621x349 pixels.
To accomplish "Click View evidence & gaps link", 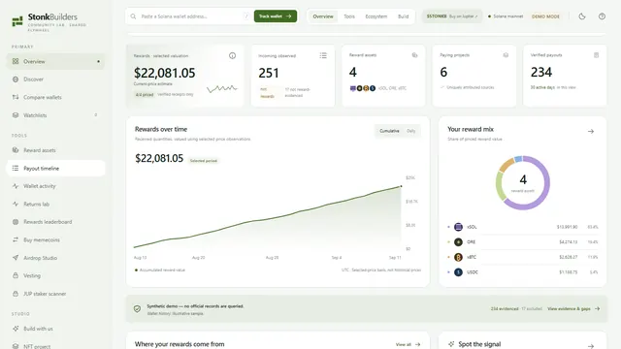I will coord(573,308).
